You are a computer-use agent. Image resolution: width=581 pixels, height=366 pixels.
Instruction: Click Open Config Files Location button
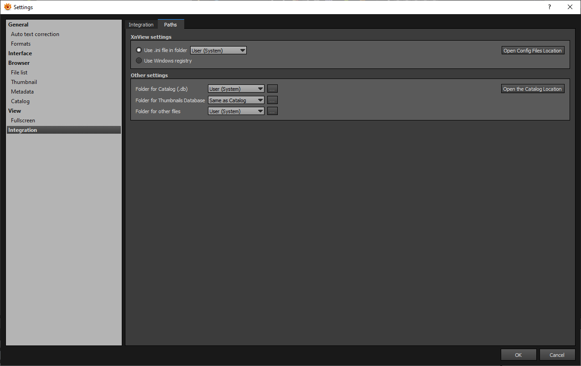point(533,51)
